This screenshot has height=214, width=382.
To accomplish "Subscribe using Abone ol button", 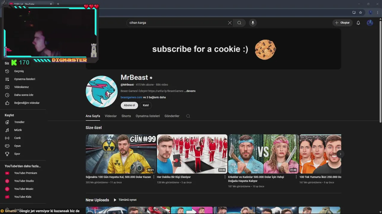I will (x=129, y=105).
